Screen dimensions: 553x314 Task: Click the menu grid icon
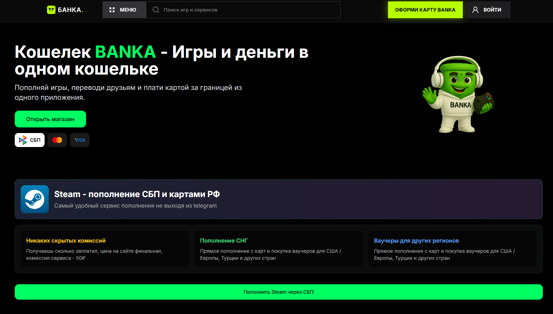[x=112, y=10]
